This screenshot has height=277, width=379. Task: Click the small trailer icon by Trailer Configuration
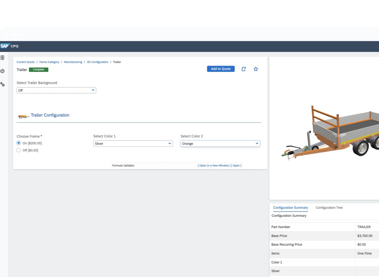[23, 116]
